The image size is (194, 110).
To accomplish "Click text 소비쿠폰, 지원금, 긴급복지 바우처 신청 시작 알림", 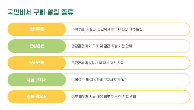I will 107,29.
